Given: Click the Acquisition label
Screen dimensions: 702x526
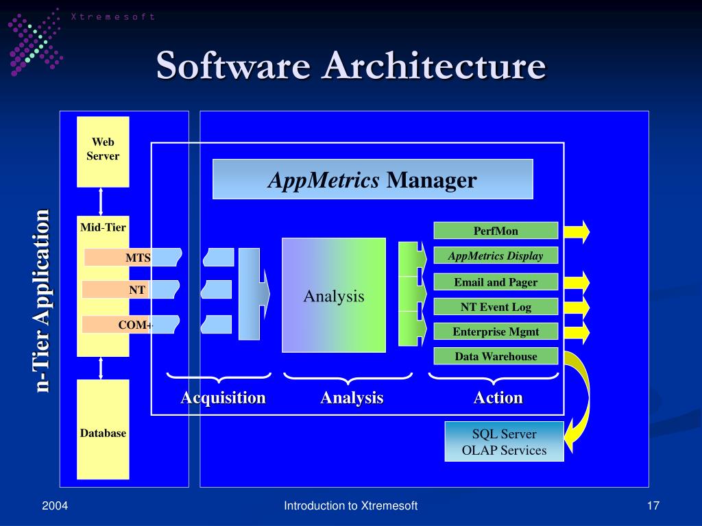Looking at the screenshot, I should [x=223, y=398].
